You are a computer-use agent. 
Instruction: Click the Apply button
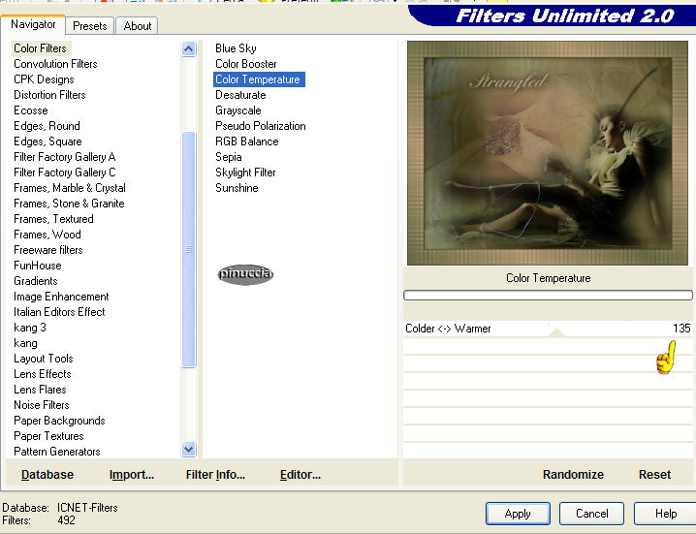point(518,514)
